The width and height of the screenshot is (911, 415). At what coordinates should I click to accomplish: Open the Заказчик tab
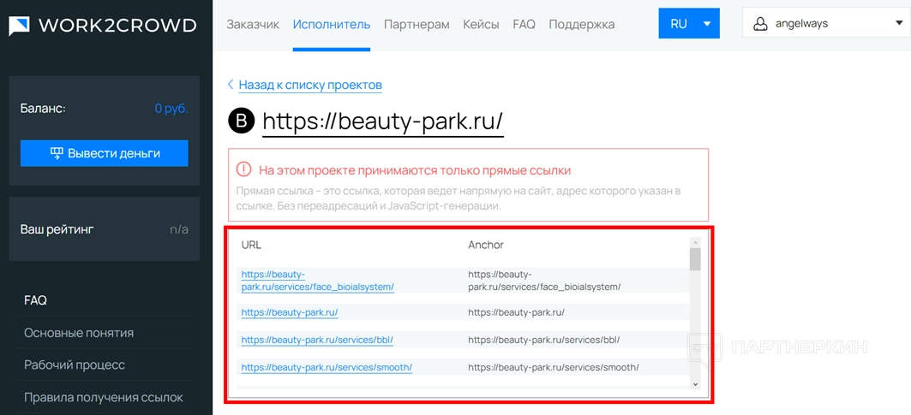(253, 24)
